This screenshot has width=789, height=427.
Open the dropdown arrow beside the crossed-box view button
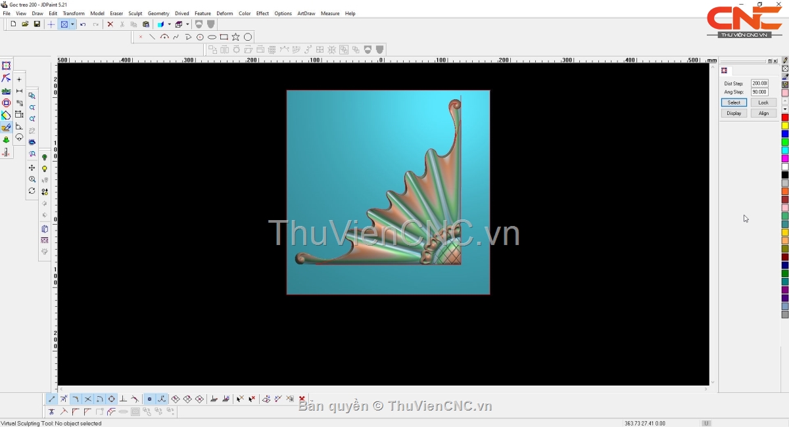72,24
